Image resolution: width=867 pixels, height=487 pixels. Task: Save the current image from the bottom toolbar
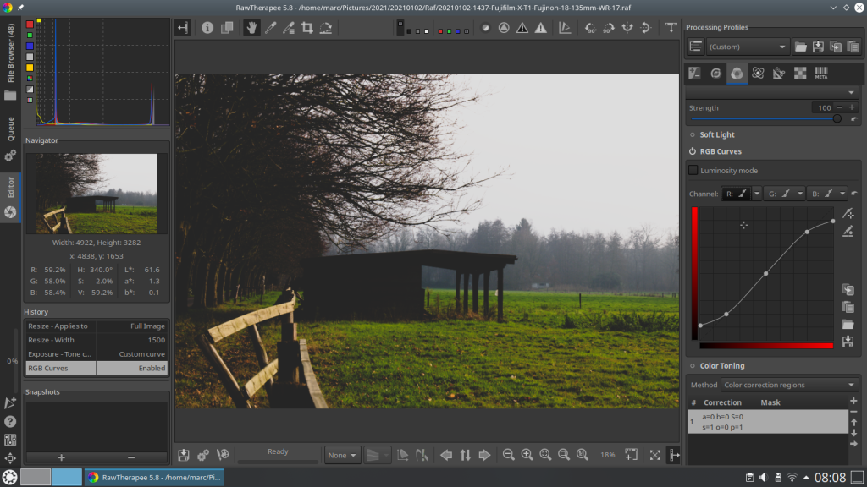[x=184, y=455]
